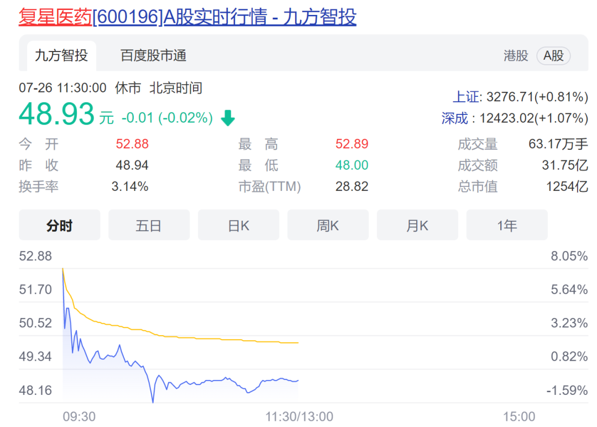Click the green down-arrow price change icon
The height and width of the screenshot is (427, 597).
228,118
